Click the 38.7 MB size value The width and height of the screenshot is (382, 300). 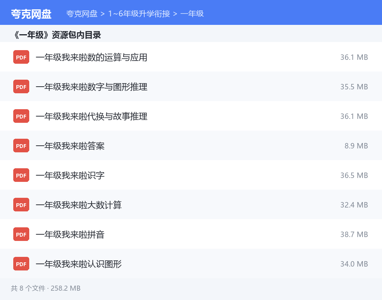pyautogui.click(x=354, y=234)
